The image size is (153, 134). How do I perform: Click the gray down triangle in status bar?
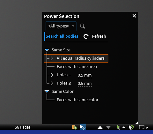(108, 127)
